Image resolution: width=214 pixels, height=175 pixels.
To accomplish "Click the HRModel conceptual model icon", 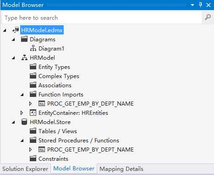I will (24, 57).
